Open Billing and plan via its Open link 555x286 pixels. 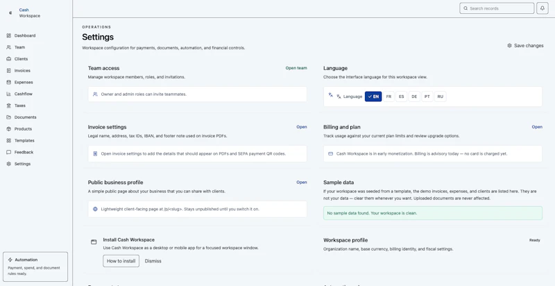537,127
